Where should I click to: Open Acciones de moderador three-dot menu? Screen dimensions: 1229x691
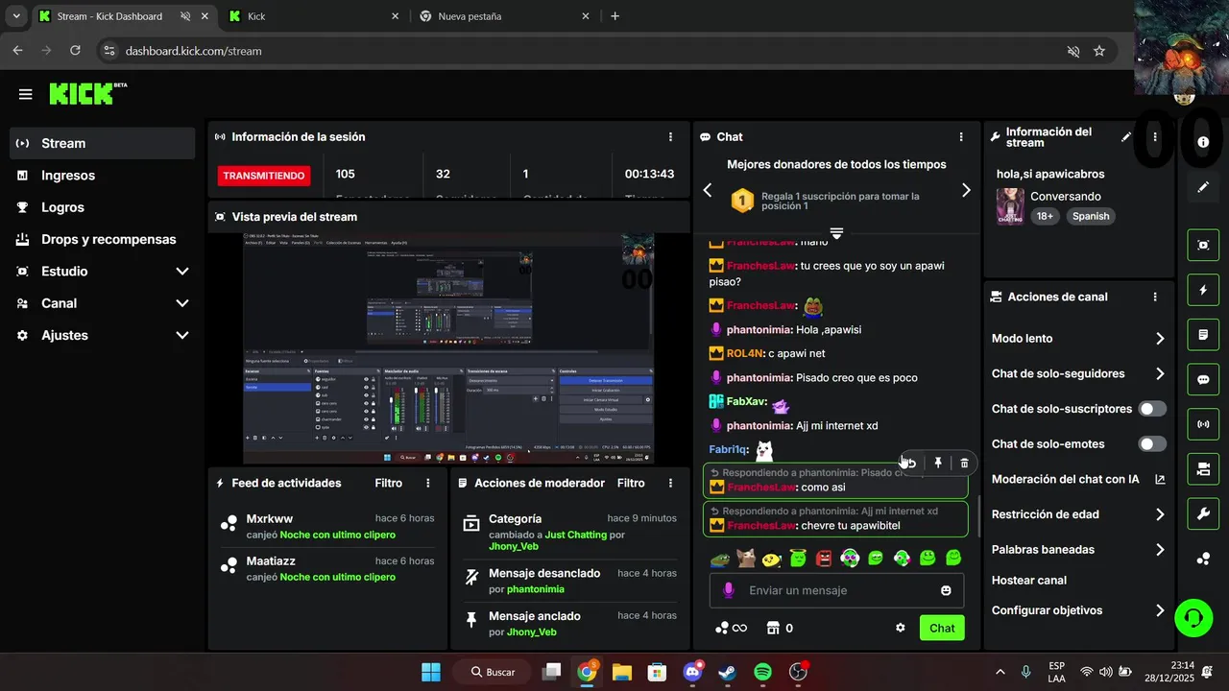coord(671,483)
